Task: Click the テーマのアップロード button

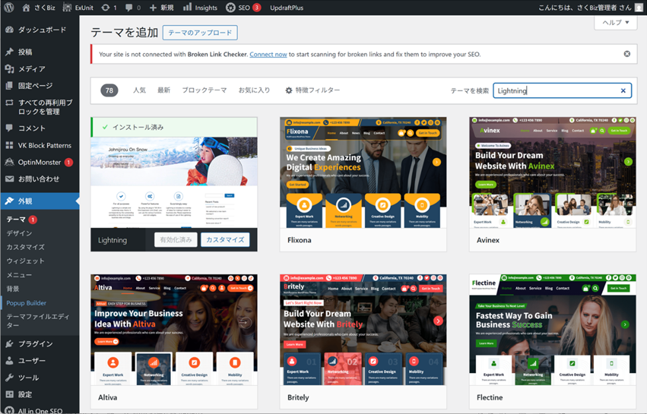Action: coord(200,32)
